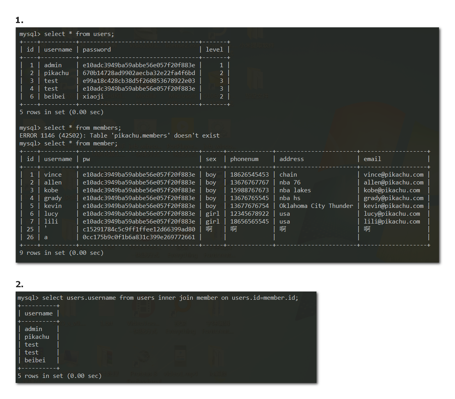Click the lucy@pikachu.com email cell
Screen dimensions: 455x399
tap(392, 214)
